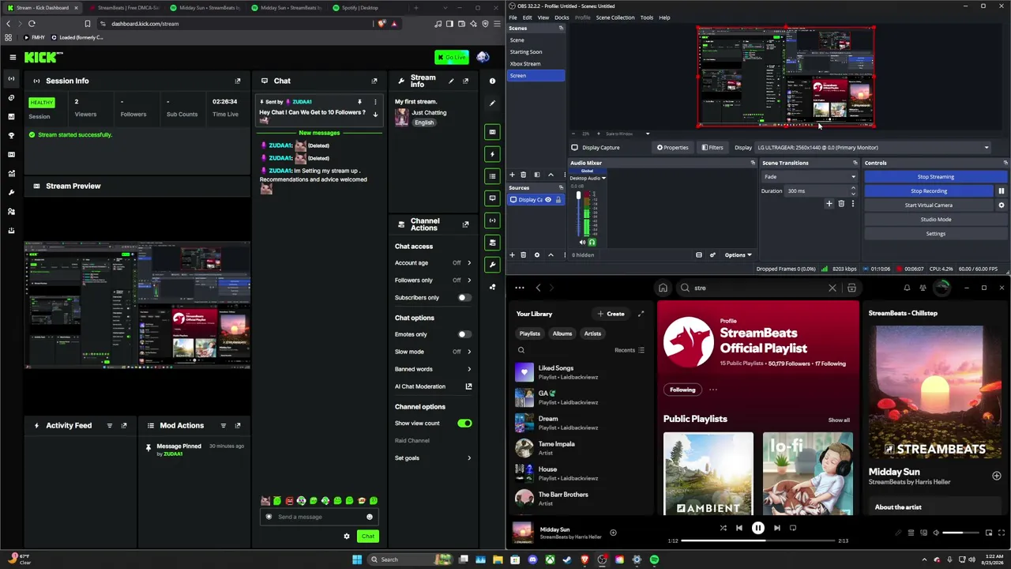Filter Spotify library by Artists
Screen dimensions: 1011x569
point(592,333)
